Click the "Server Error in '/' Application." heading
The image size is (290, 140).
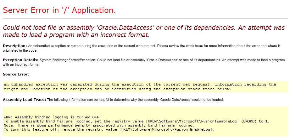[59, 10]
